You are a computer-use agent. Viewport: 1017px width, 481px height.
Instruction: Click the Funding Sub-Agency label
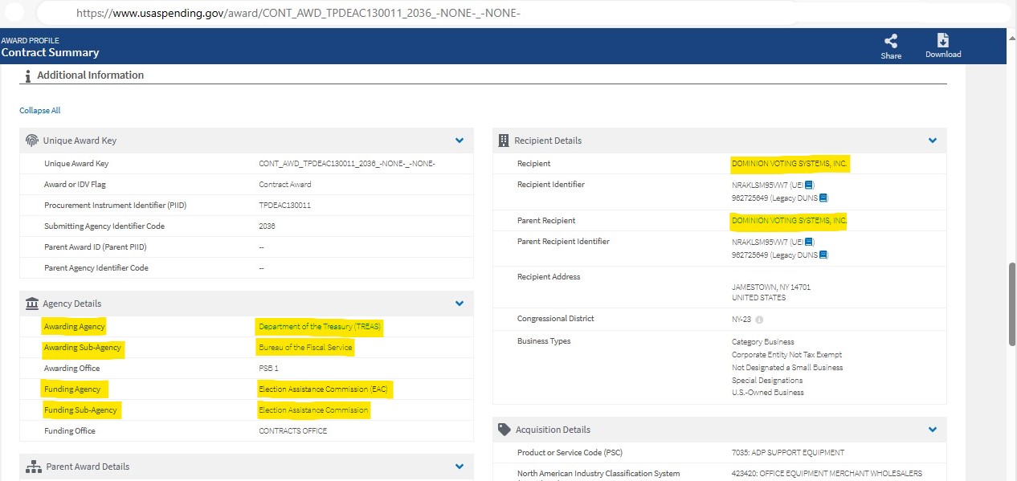click(x=81, y=410)
